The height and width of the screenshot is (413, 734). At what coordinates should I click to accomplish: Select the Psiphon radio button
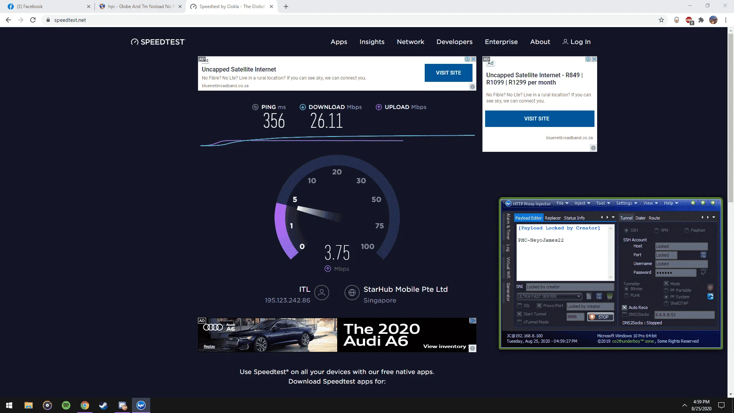click(687, 230)
